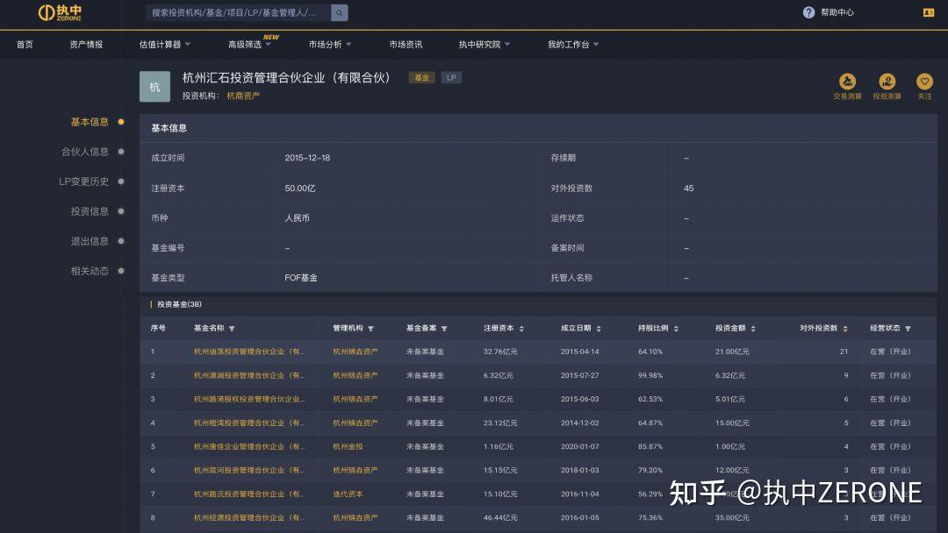Filter by 经营状态 column funnel icon
Screen dimensions: 948x533
(908, 329)
